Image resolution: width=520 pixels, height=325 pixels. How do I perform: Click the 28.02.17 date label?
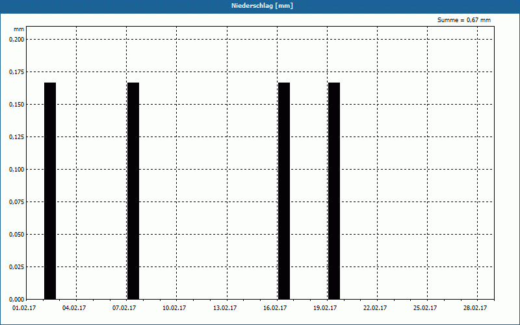[x=475, y=308]
